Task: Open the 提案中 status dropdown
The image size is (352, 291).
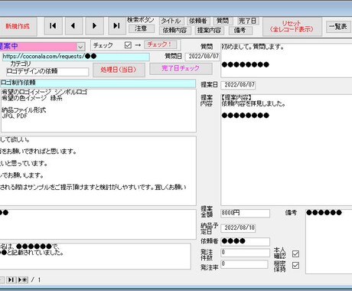Action: click(80, 47)
